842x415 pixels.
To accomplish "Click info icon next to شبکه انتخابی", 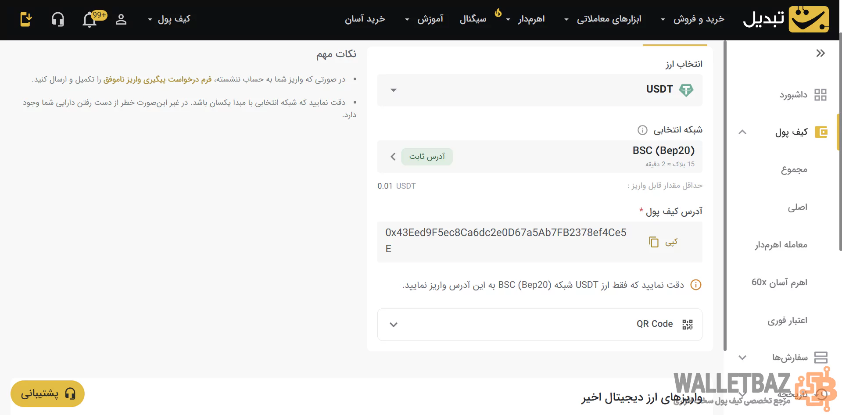I will 642,130.
